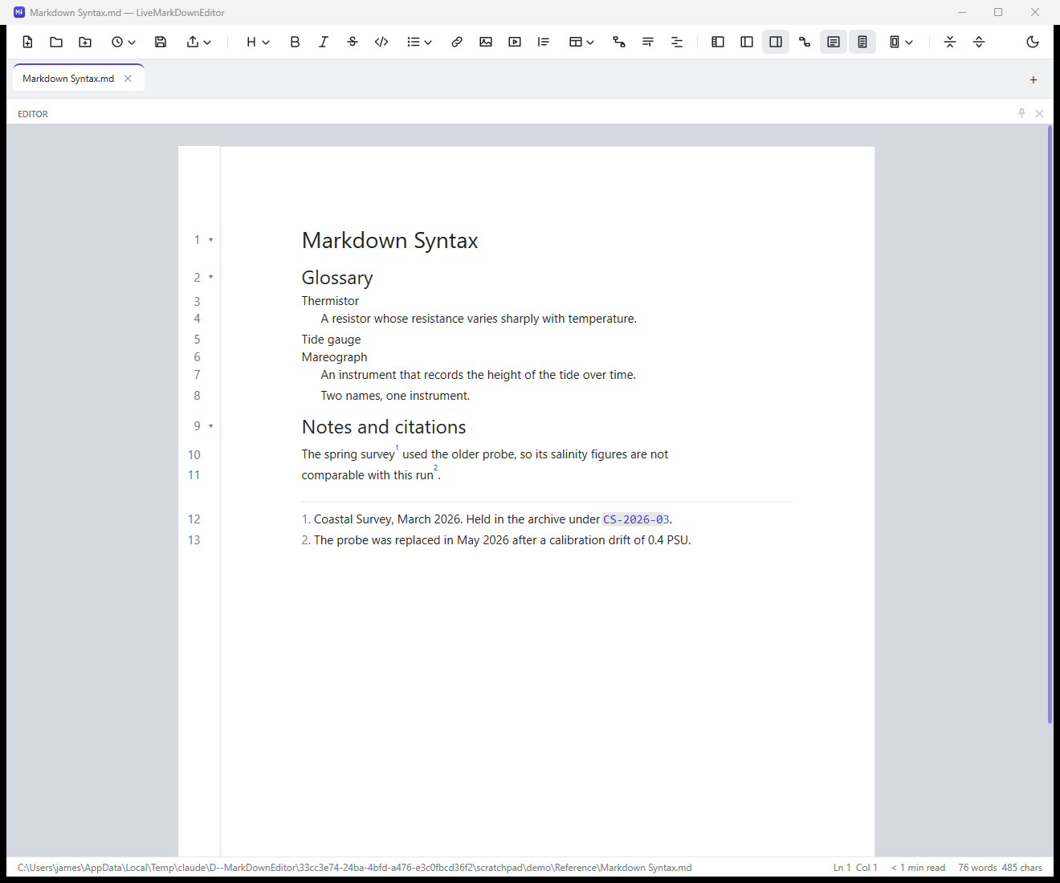Follow footnote reference 1 after 'spring survey'
The height and width of the screenshot is (883, 1060).
pos(397,448)
